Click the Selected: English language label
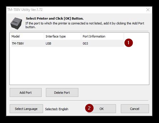The height and width of the screenshot is (123, 159). coord(57,109)
